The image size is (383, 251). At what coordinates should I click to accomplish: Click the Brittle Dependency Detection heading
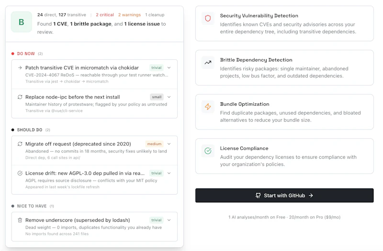coord(256,60)
